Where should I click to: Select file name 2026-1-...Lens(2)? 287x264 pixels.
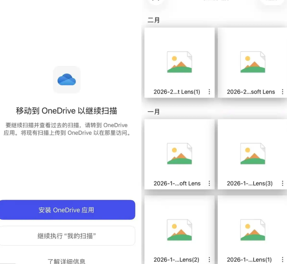(176, 259)
